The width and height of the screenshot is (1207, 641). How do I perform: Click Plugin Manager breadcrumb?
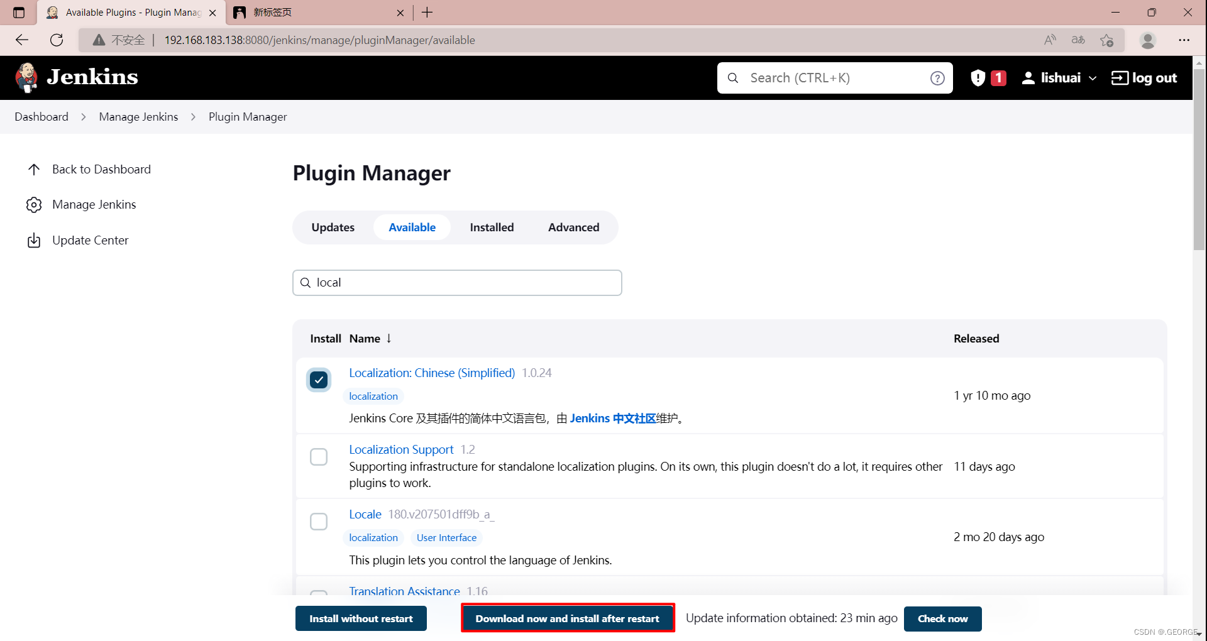248,117
